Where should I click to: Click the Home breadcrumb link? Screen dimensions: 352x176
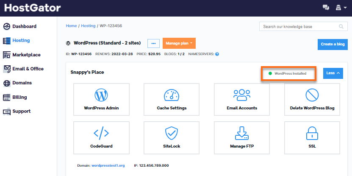(x=71, y=26)
